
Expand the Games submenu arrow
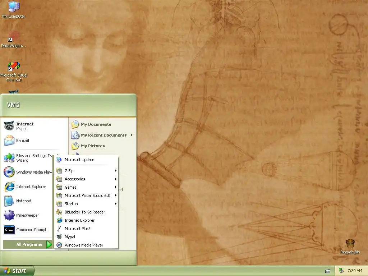115,187
